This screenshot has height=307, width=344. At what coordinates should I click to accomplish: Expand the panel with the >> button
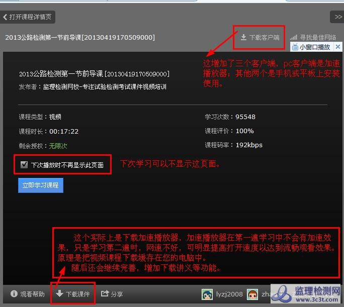[x=337, y=17]
